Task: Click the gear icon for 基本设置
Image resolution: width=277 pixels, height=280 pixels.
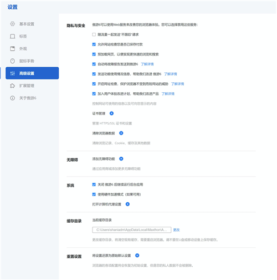Action: (12, 24)
